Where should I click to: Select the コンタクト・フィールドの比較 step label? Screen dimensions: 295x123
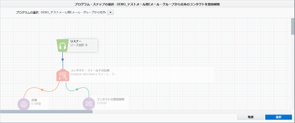click(90, 70)
